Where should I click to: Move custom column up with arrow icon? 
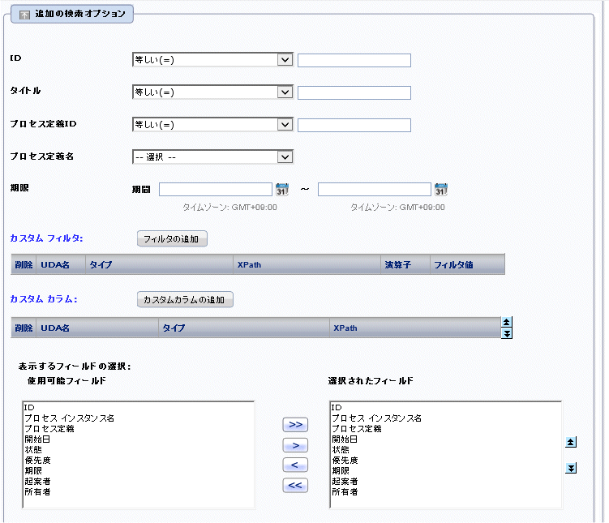(x=507, y=322)
